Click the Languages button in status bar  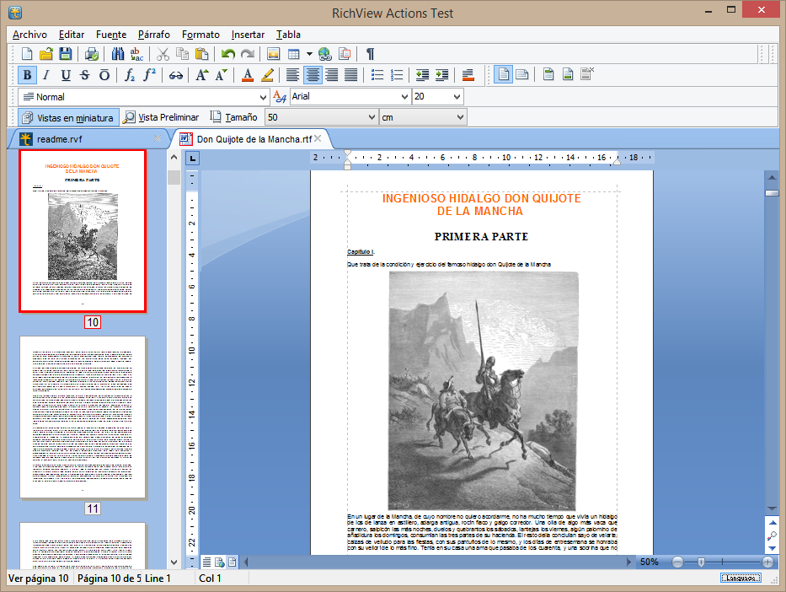tap(741, 579)
